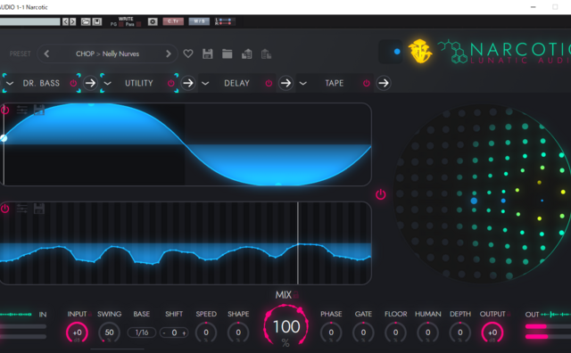Enable the WRITE PG checkbox
571x353 pixels.
tap(121, 24)
